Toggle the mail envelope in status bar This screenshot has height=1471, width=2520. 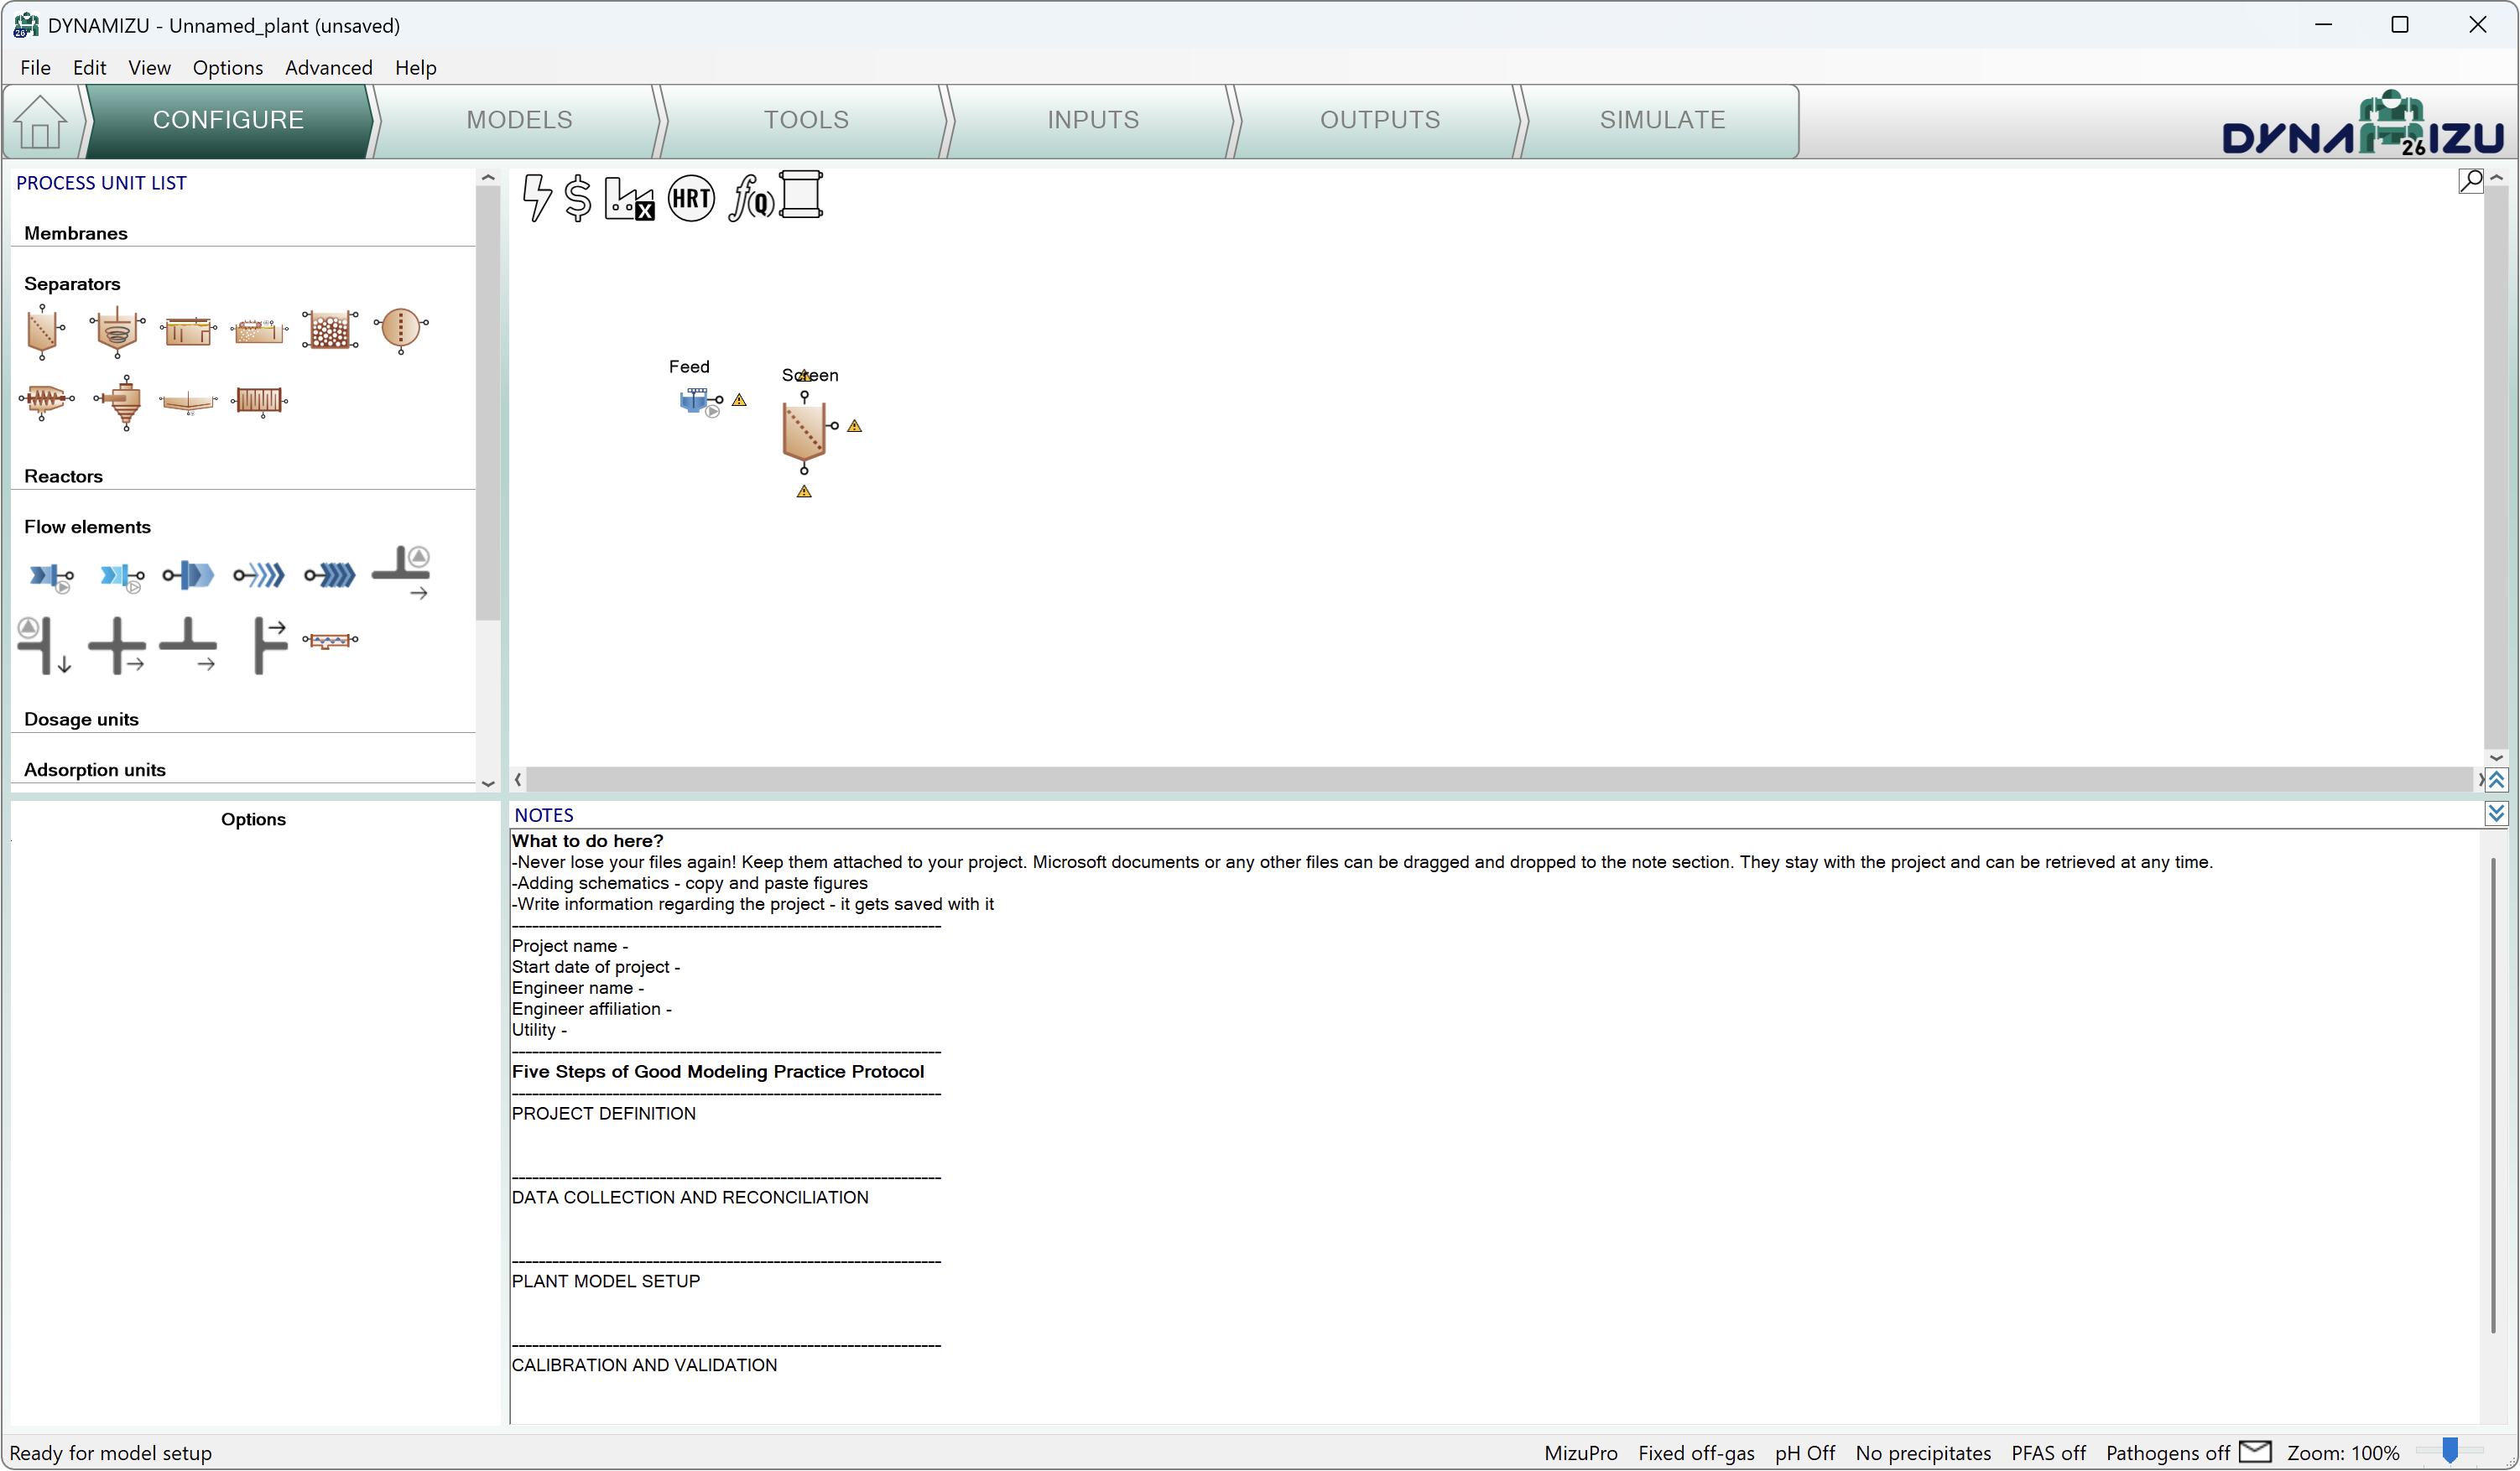tap(2255, 1451)
